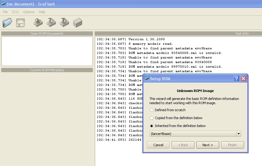Click the first down-arrow chip icon

click(51, 23)
